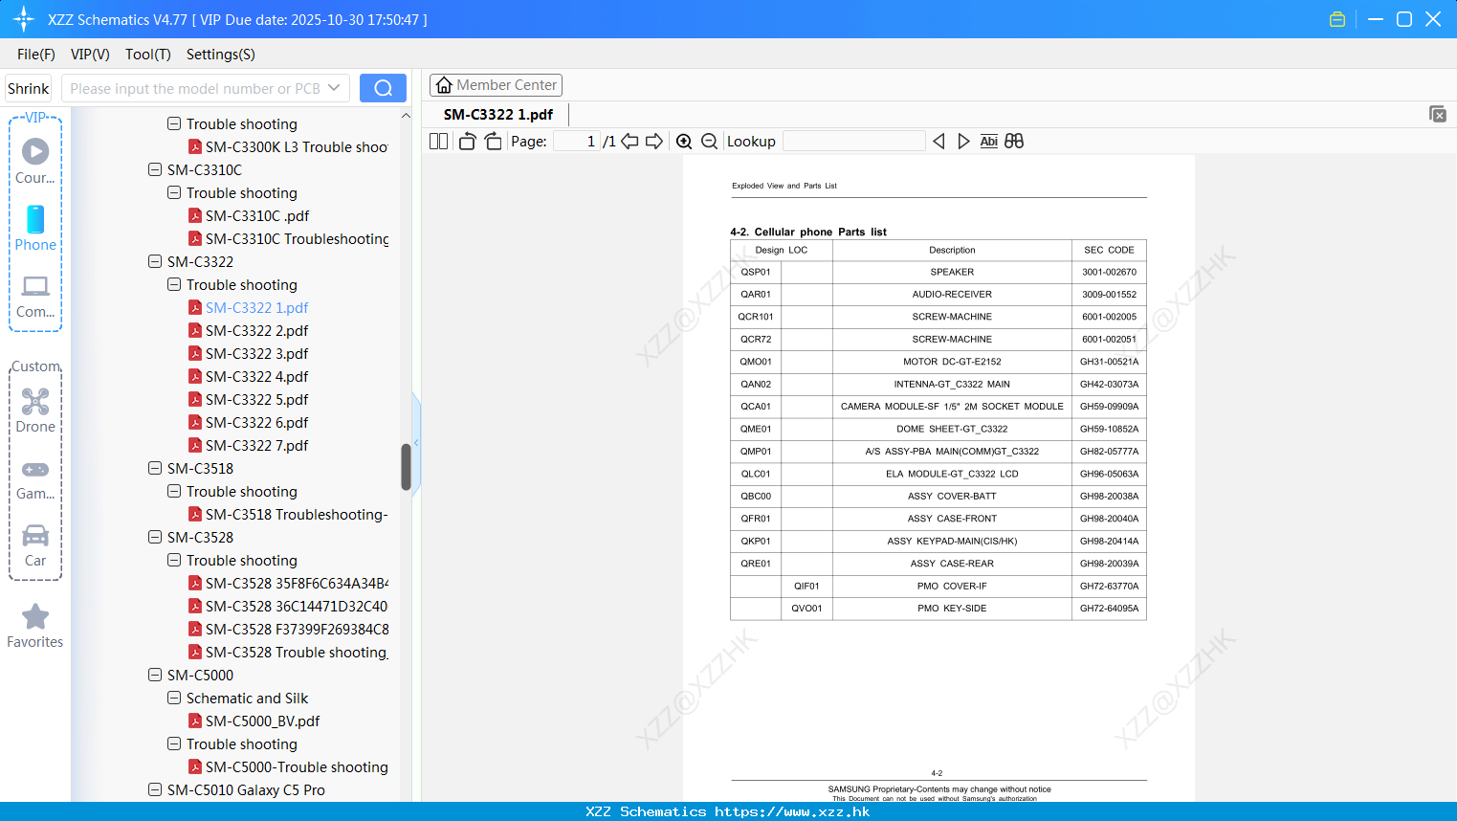1457x821 pixels.
Task: Click the xzz.hk link in status bar
Action: tap(792, 811)
